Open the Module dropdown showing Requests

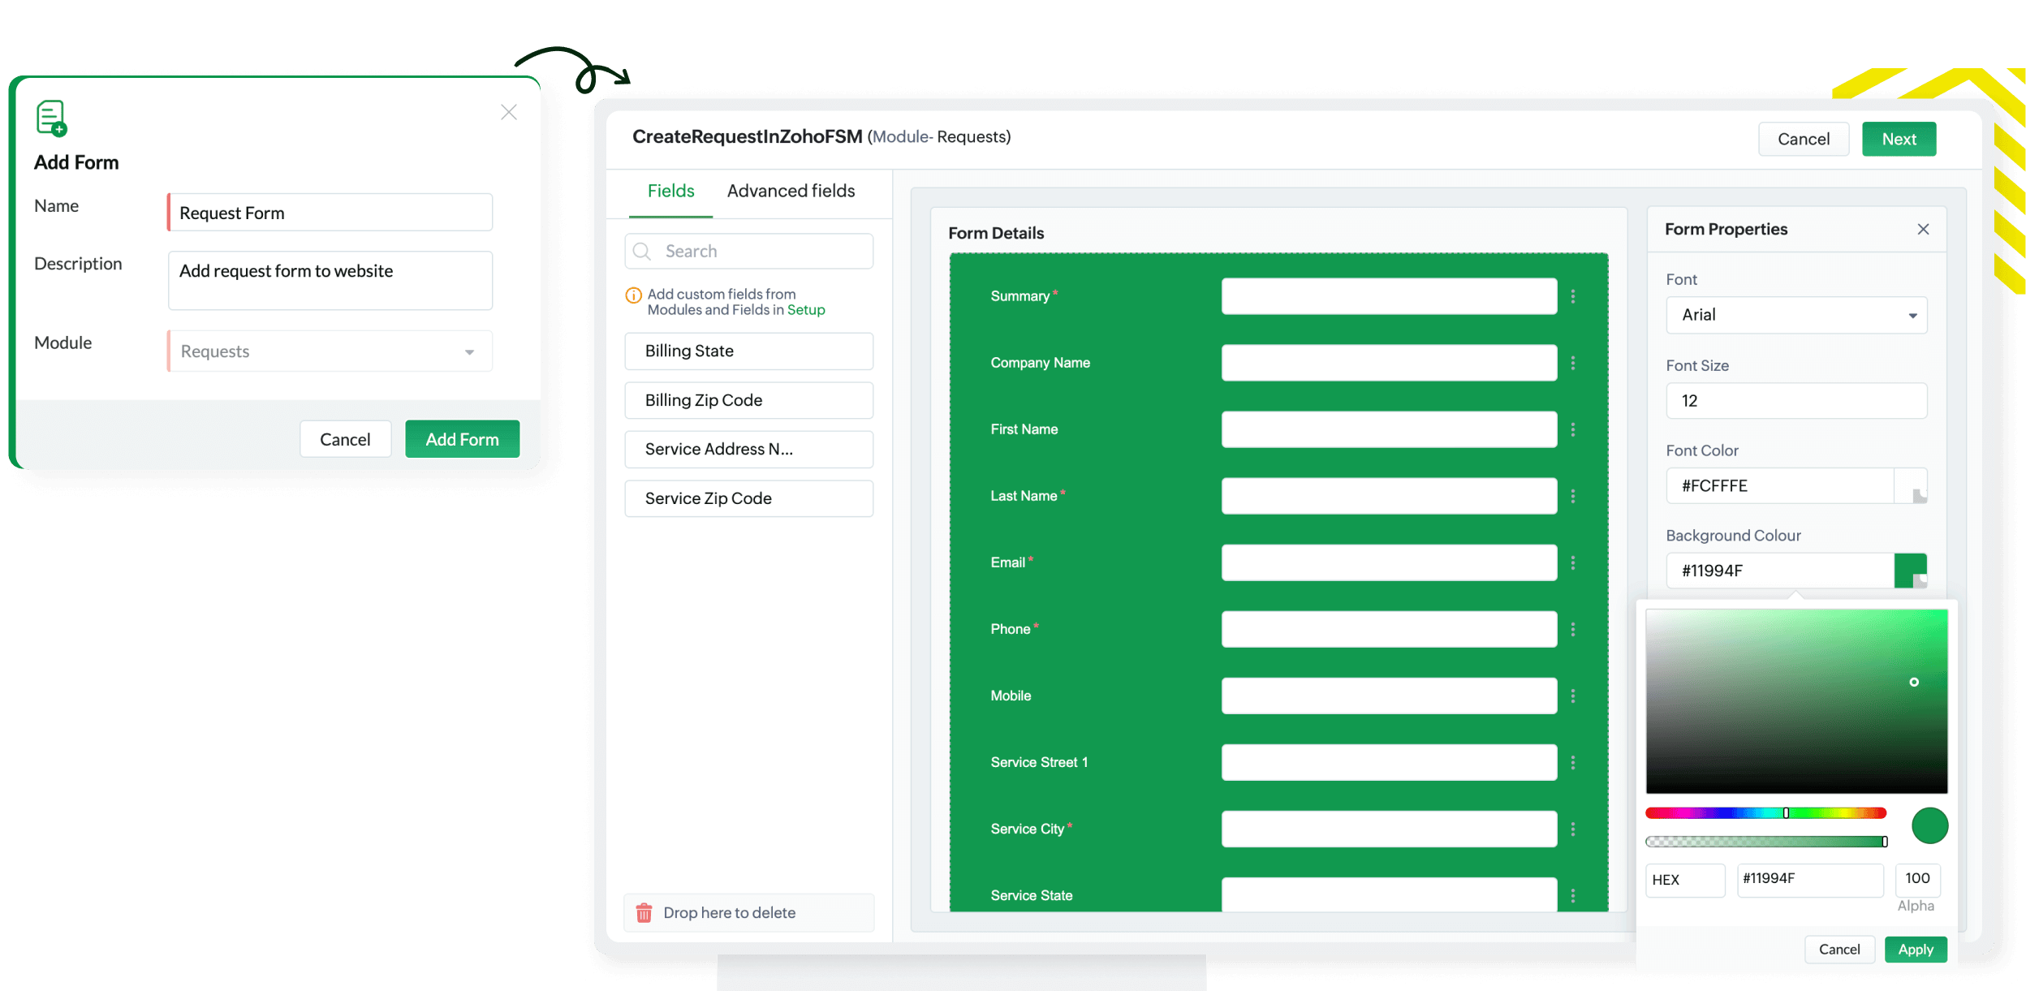[x=330, y=351]
